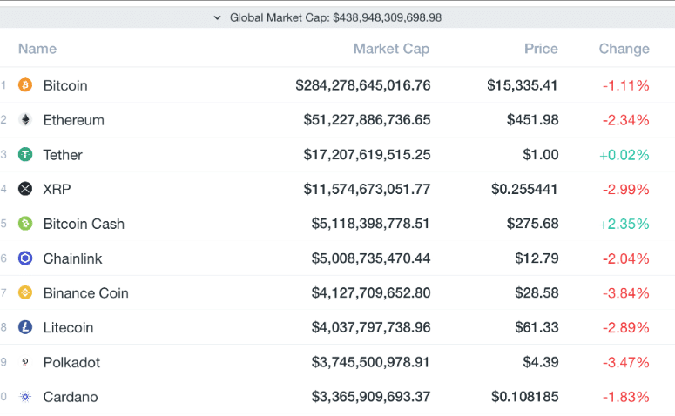
Task: Click Bitcoin Cash market cap $5,118,398,778.51
Action: coord(371,224)
